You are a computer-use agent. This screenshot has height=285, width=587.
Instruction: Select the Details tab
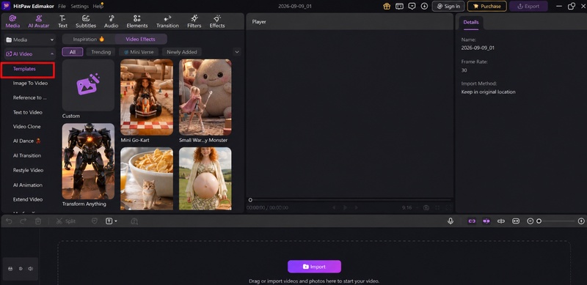[x=470, y=23]
